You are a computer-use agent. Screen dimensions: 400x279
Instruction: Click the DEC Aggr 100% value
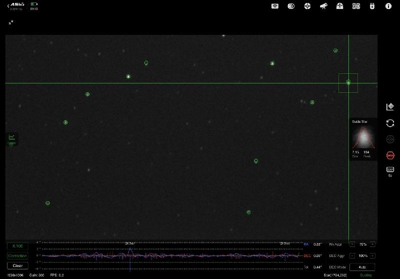coord(363,256)
